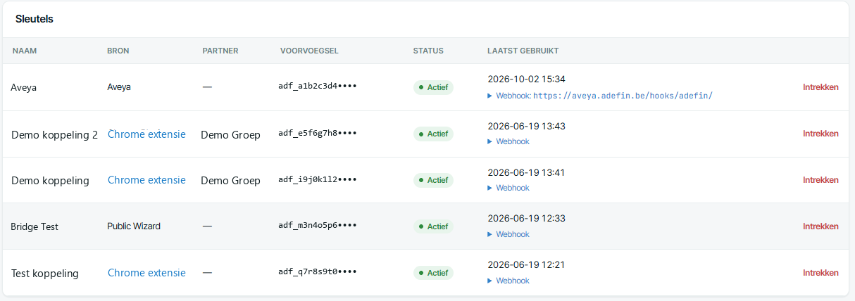Click the NAAM column header
This screenshot has height=301, width=855.
[25, 51]
